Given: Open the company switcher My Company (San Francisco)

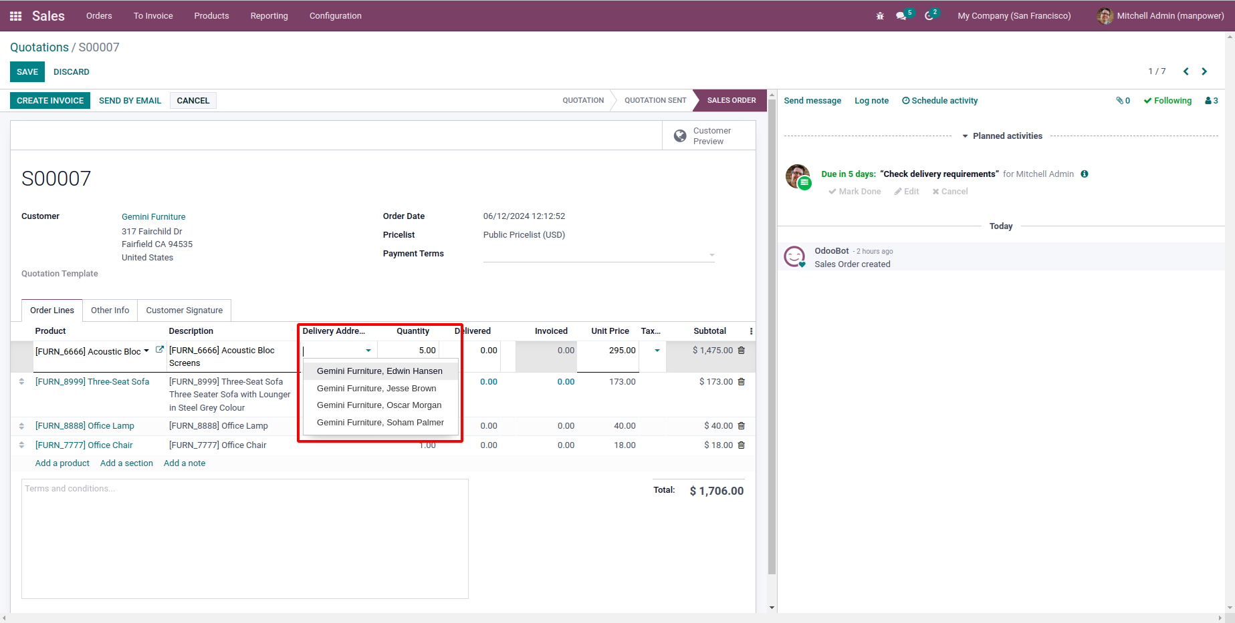Looking at the screenshot, I should tap(1014, 16).
